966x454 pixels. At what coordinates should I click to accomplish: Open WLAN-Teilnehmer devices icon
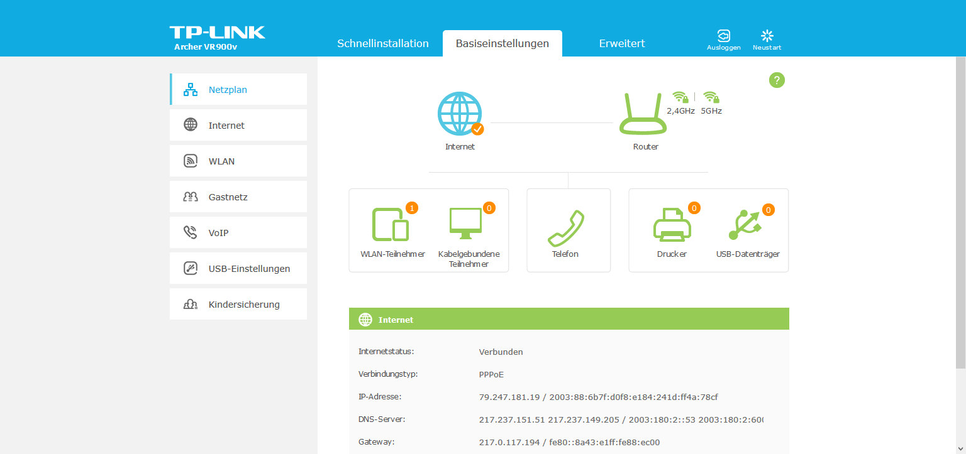(391, 224)
